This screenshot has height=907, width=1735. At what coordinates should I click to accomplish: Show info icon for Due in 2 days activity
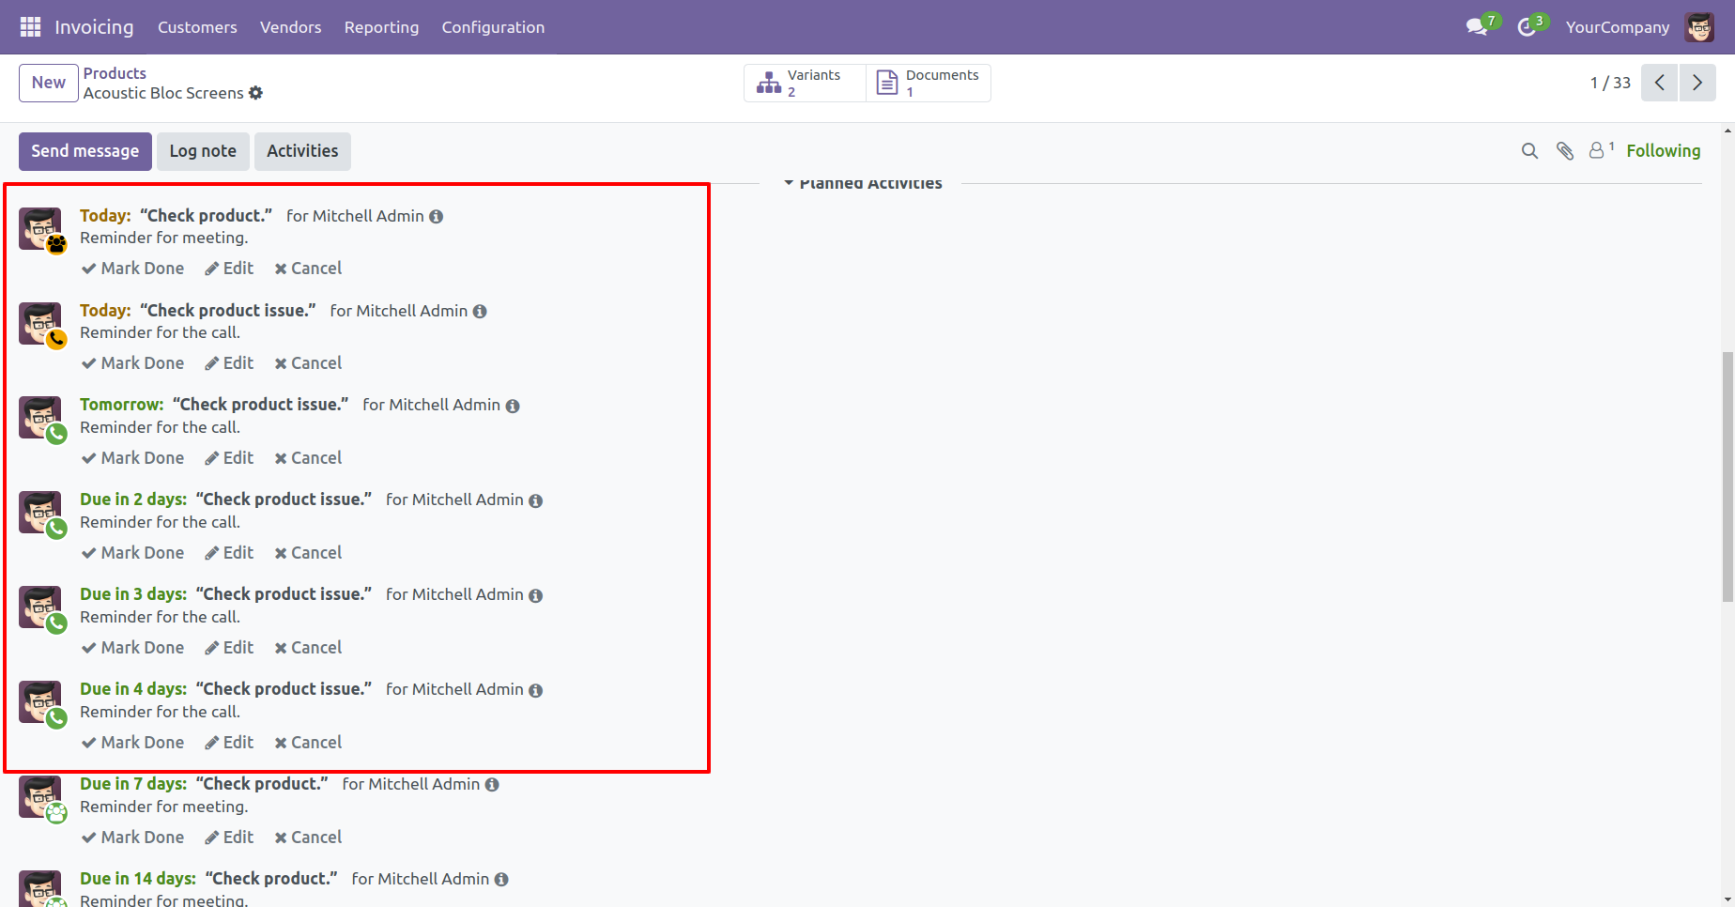click(536, 501)
